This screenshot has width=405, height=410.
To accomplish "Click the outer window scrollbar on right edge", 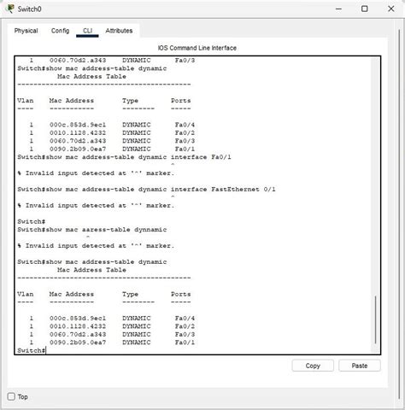I will click(399, 214).
